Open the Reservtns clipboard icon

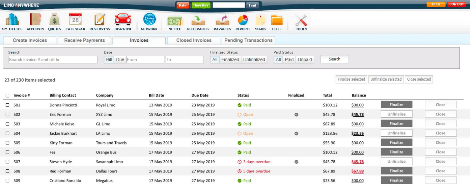[x=99, y=20]
